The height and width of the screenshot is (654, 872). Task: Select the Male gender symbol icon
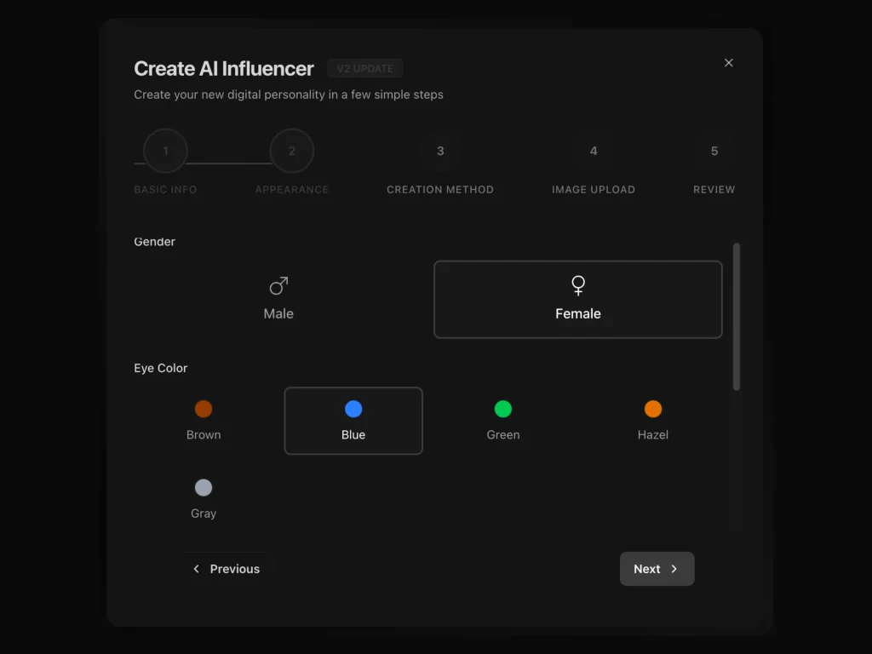(278, 285)
